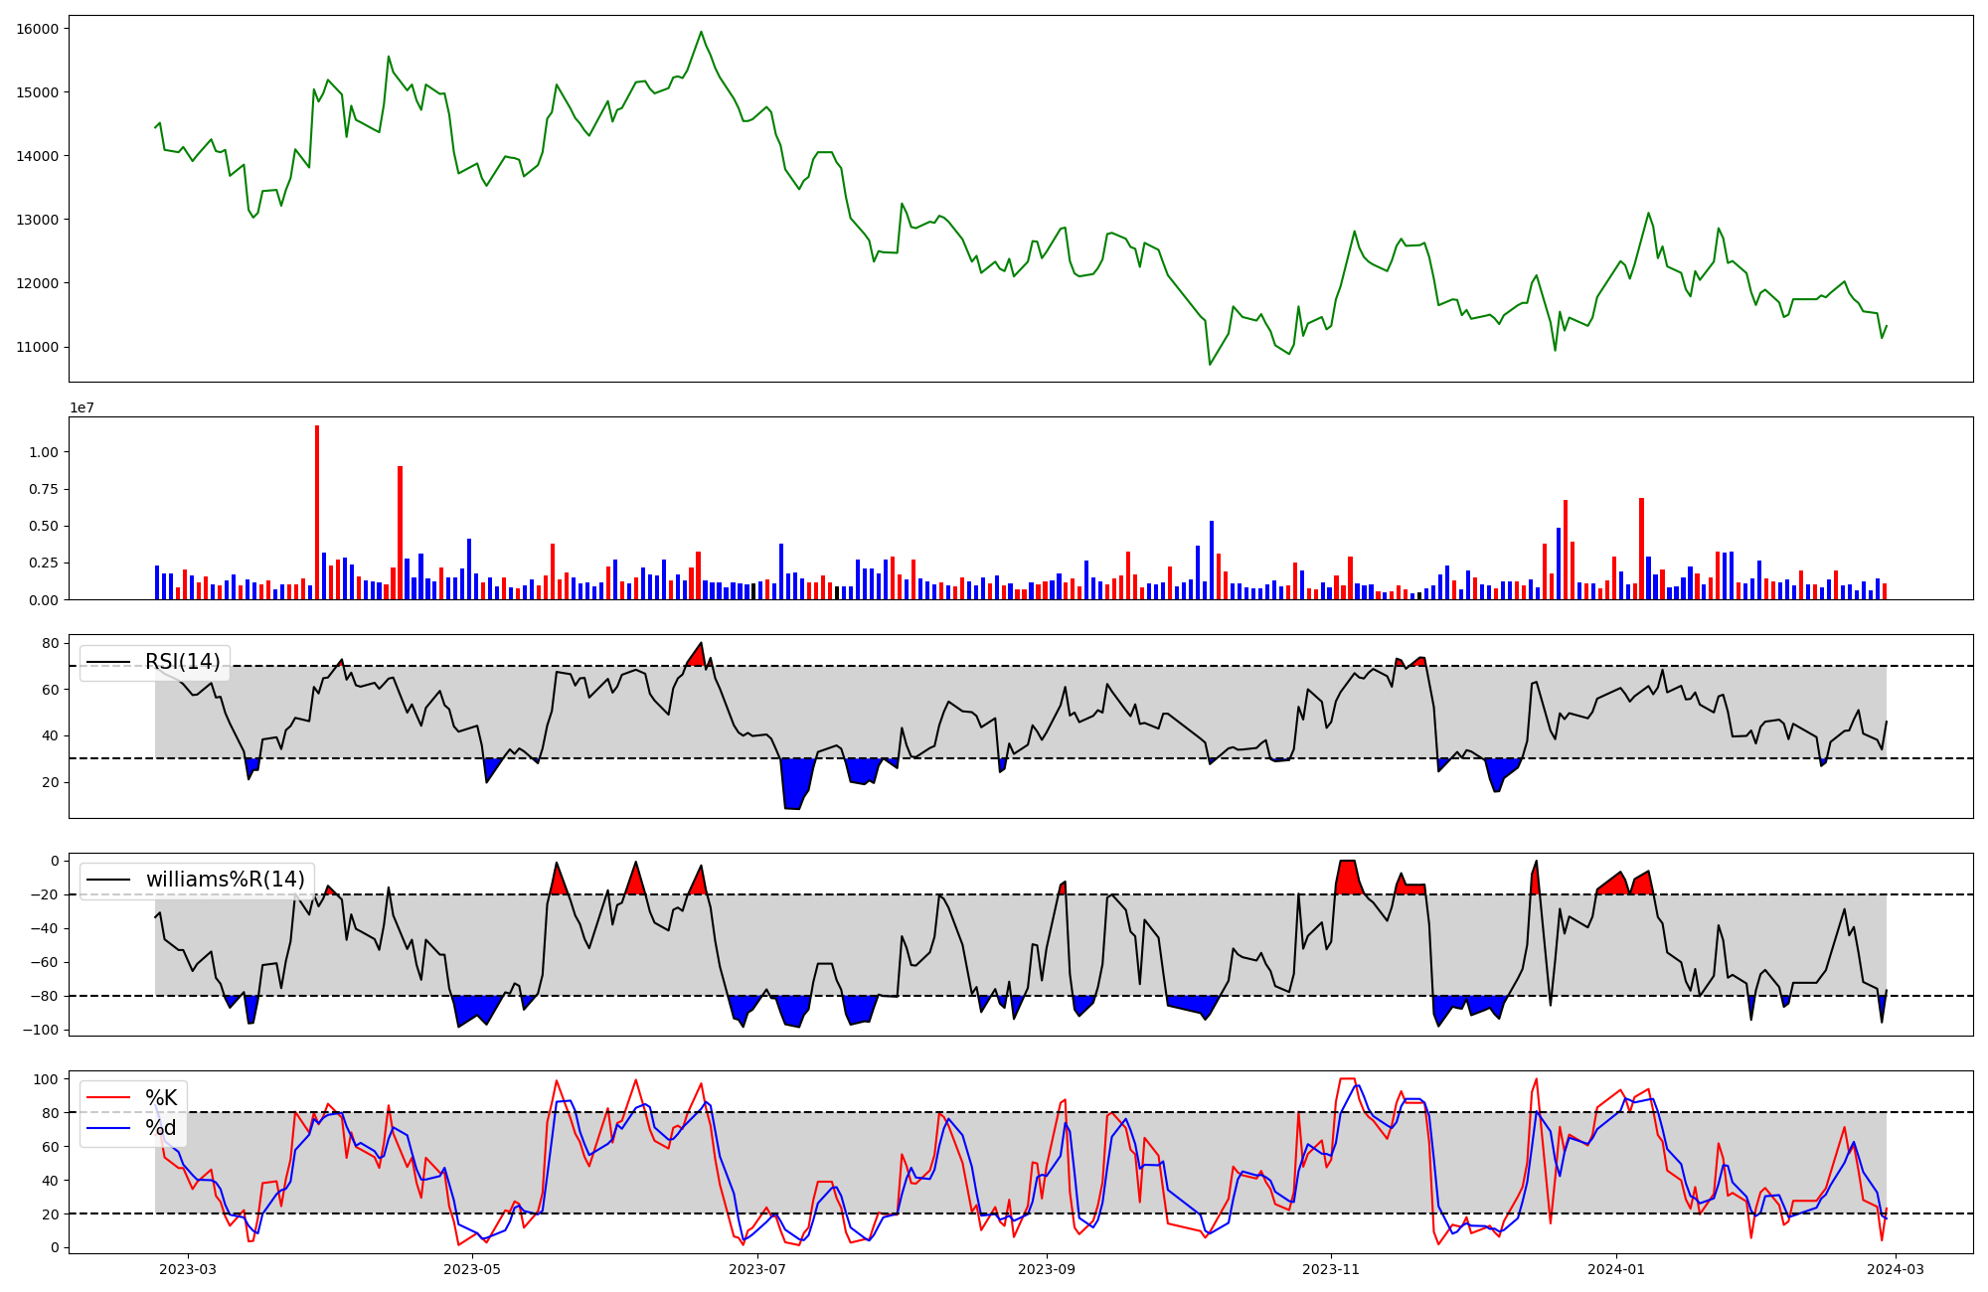Click the %K legend entry text
Image resolution: width=1988 pixels, height=1292 pixels.
pyautogui.click(x=161, y=1098)
